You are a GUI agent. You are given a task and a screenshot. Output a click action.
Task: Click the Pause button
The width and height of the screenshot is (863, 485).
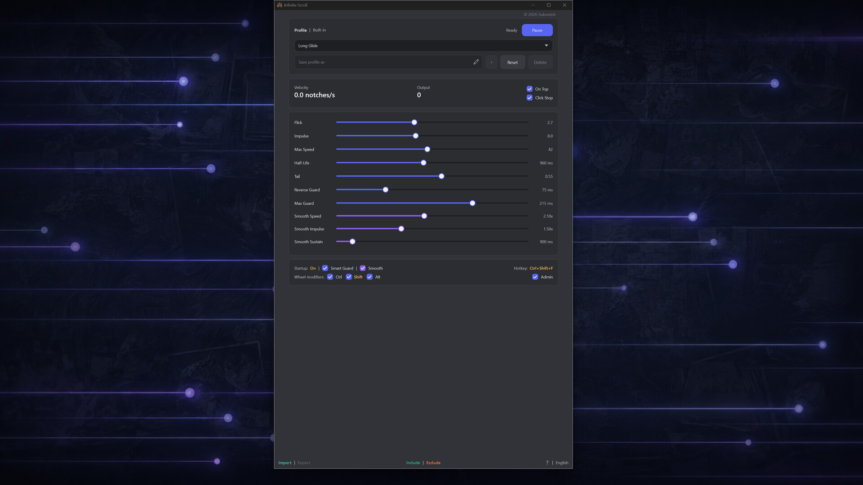(x=537, y=30)
